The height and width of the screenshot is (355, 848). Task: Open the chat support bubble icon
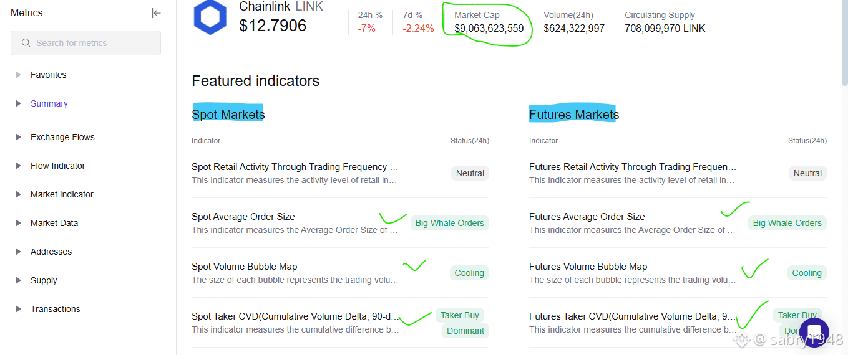pos(814,333)
